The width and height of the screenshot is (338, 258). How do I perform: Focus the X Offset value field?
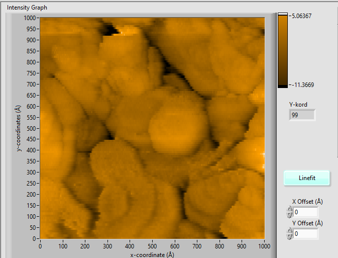tap(306, 212)
